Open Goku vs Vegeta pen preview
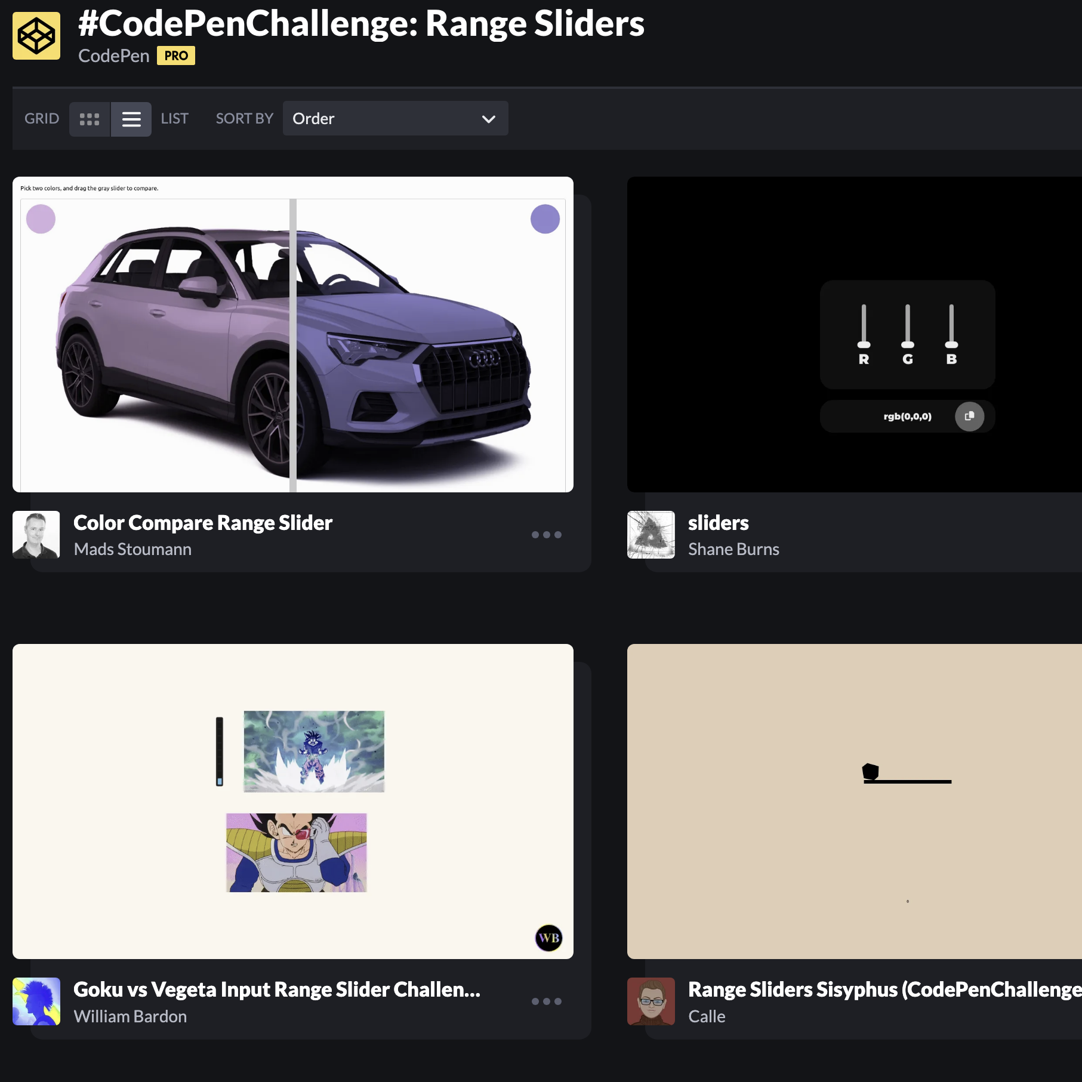Viewport: 1082px width, 1082px height. (293, 802)
